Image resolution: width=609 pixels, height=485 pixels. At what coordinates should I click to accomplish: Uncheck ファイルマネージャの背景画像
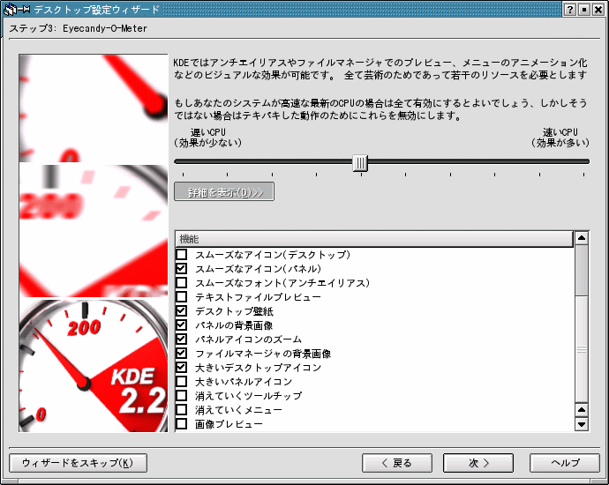182,353
